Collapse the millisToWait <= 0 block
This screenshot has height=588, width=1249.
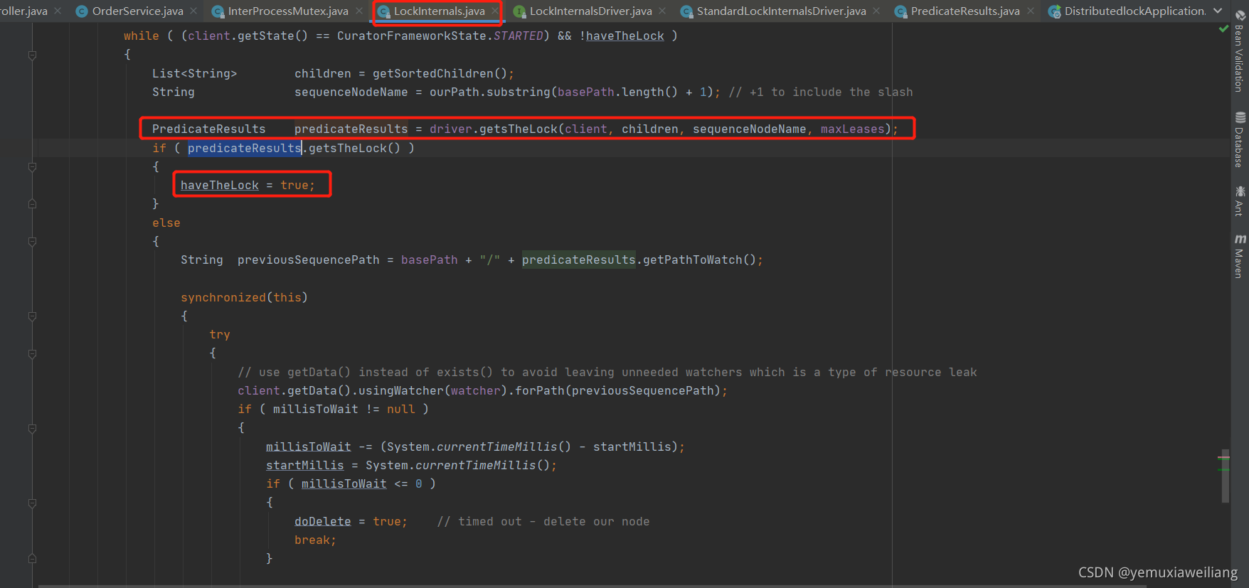(32, 503)
